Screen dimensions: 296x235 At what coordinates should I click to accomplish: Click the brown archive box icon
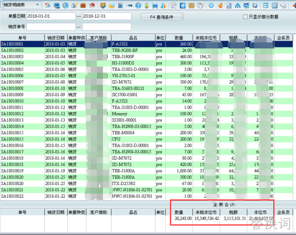[192, 6]
